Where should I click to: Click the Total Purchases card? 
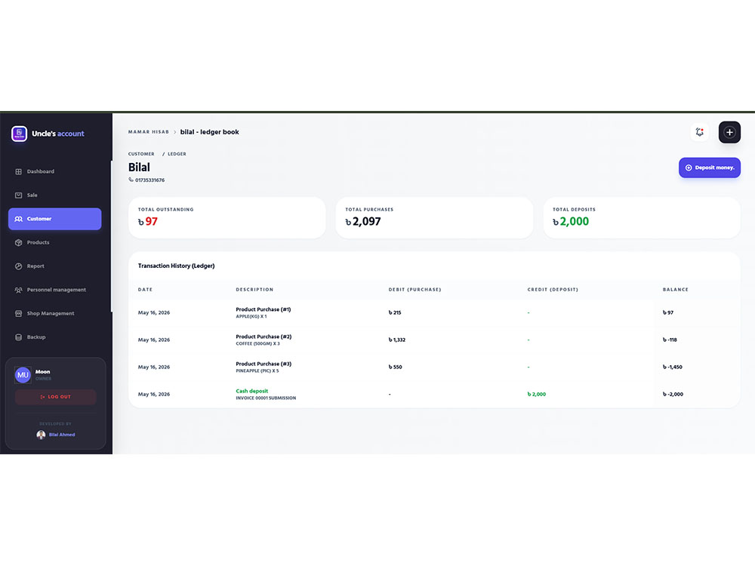point(434,217)
